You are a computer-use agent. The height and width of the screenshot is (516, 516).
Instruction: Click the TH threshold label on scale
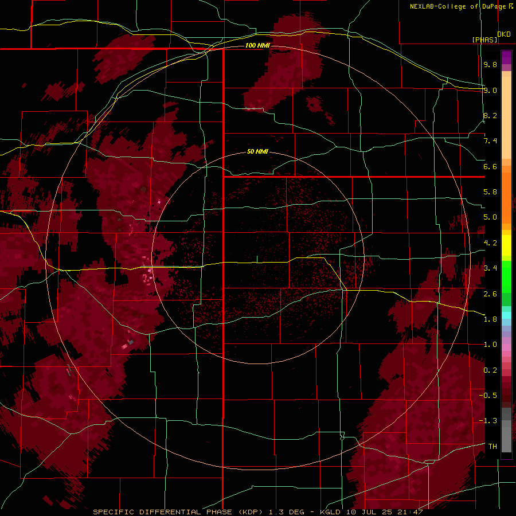492,447
